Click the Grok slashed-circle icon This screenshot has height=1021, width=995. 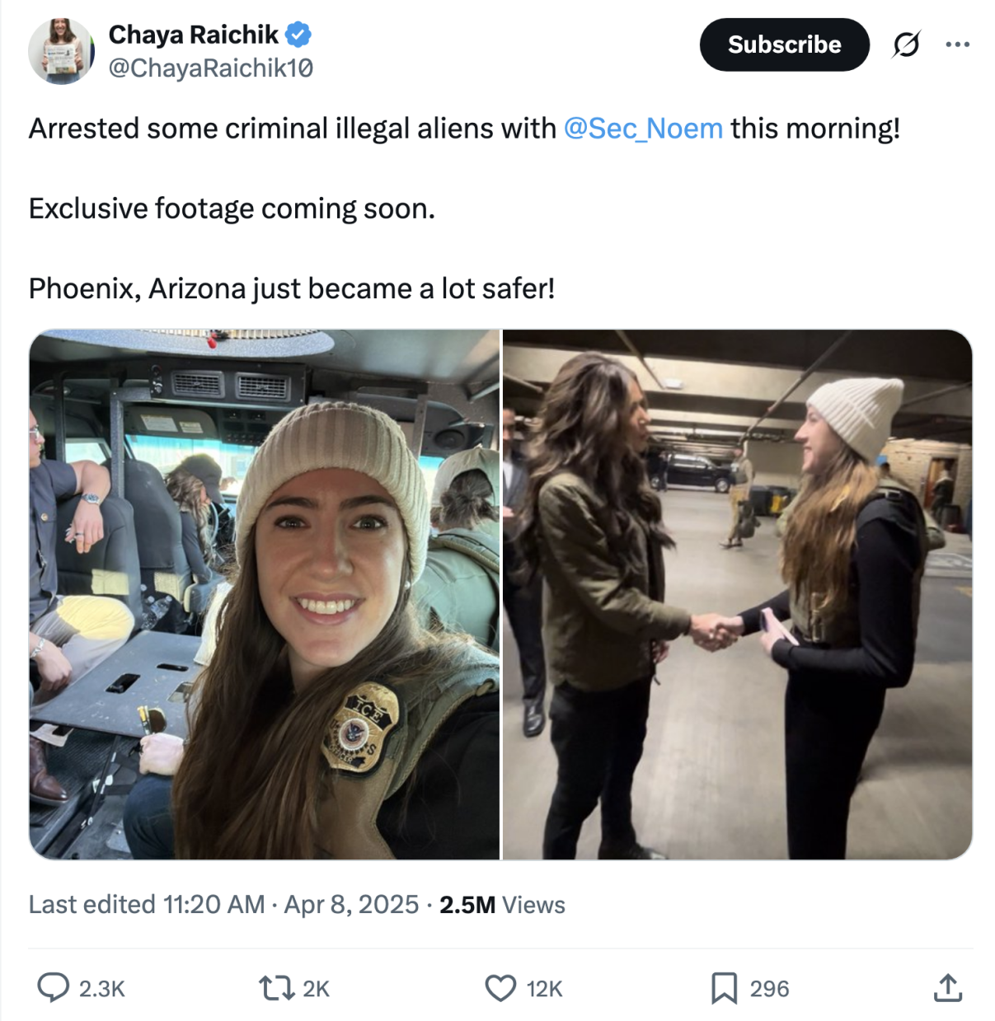[x=906, y=44]
